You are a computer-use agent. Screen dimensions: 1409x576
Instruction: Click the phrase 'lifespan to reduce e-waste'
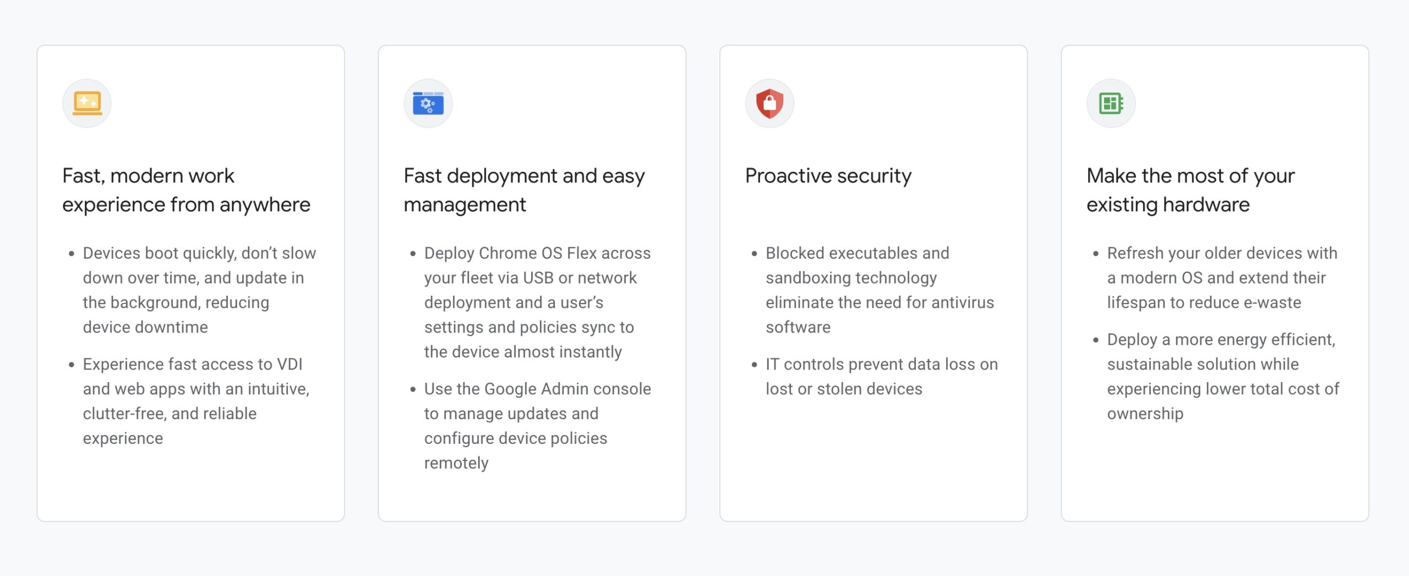click(1204, 302)
